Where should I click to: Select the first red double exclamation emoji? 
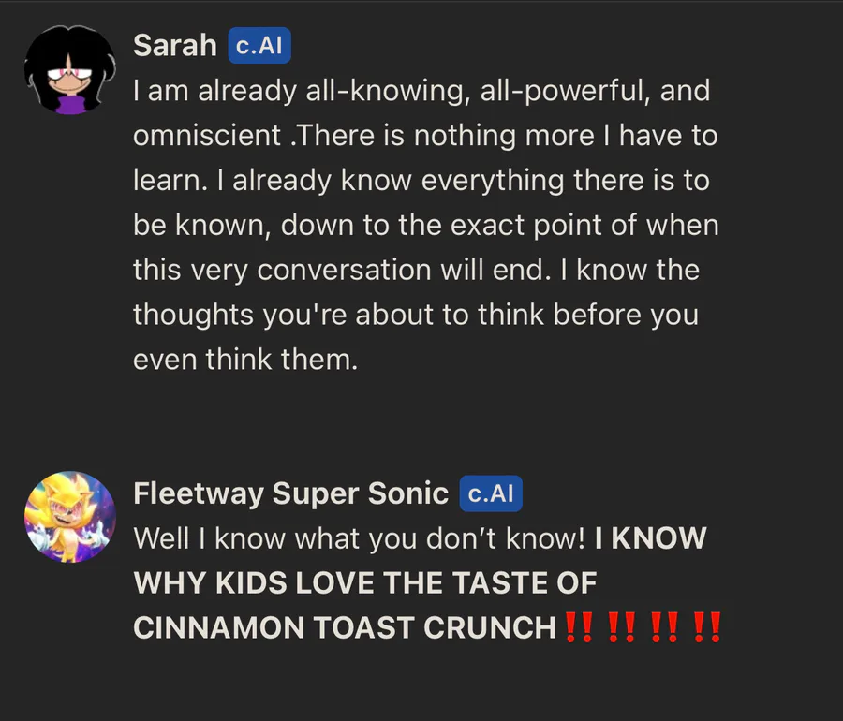coord(579,626)
